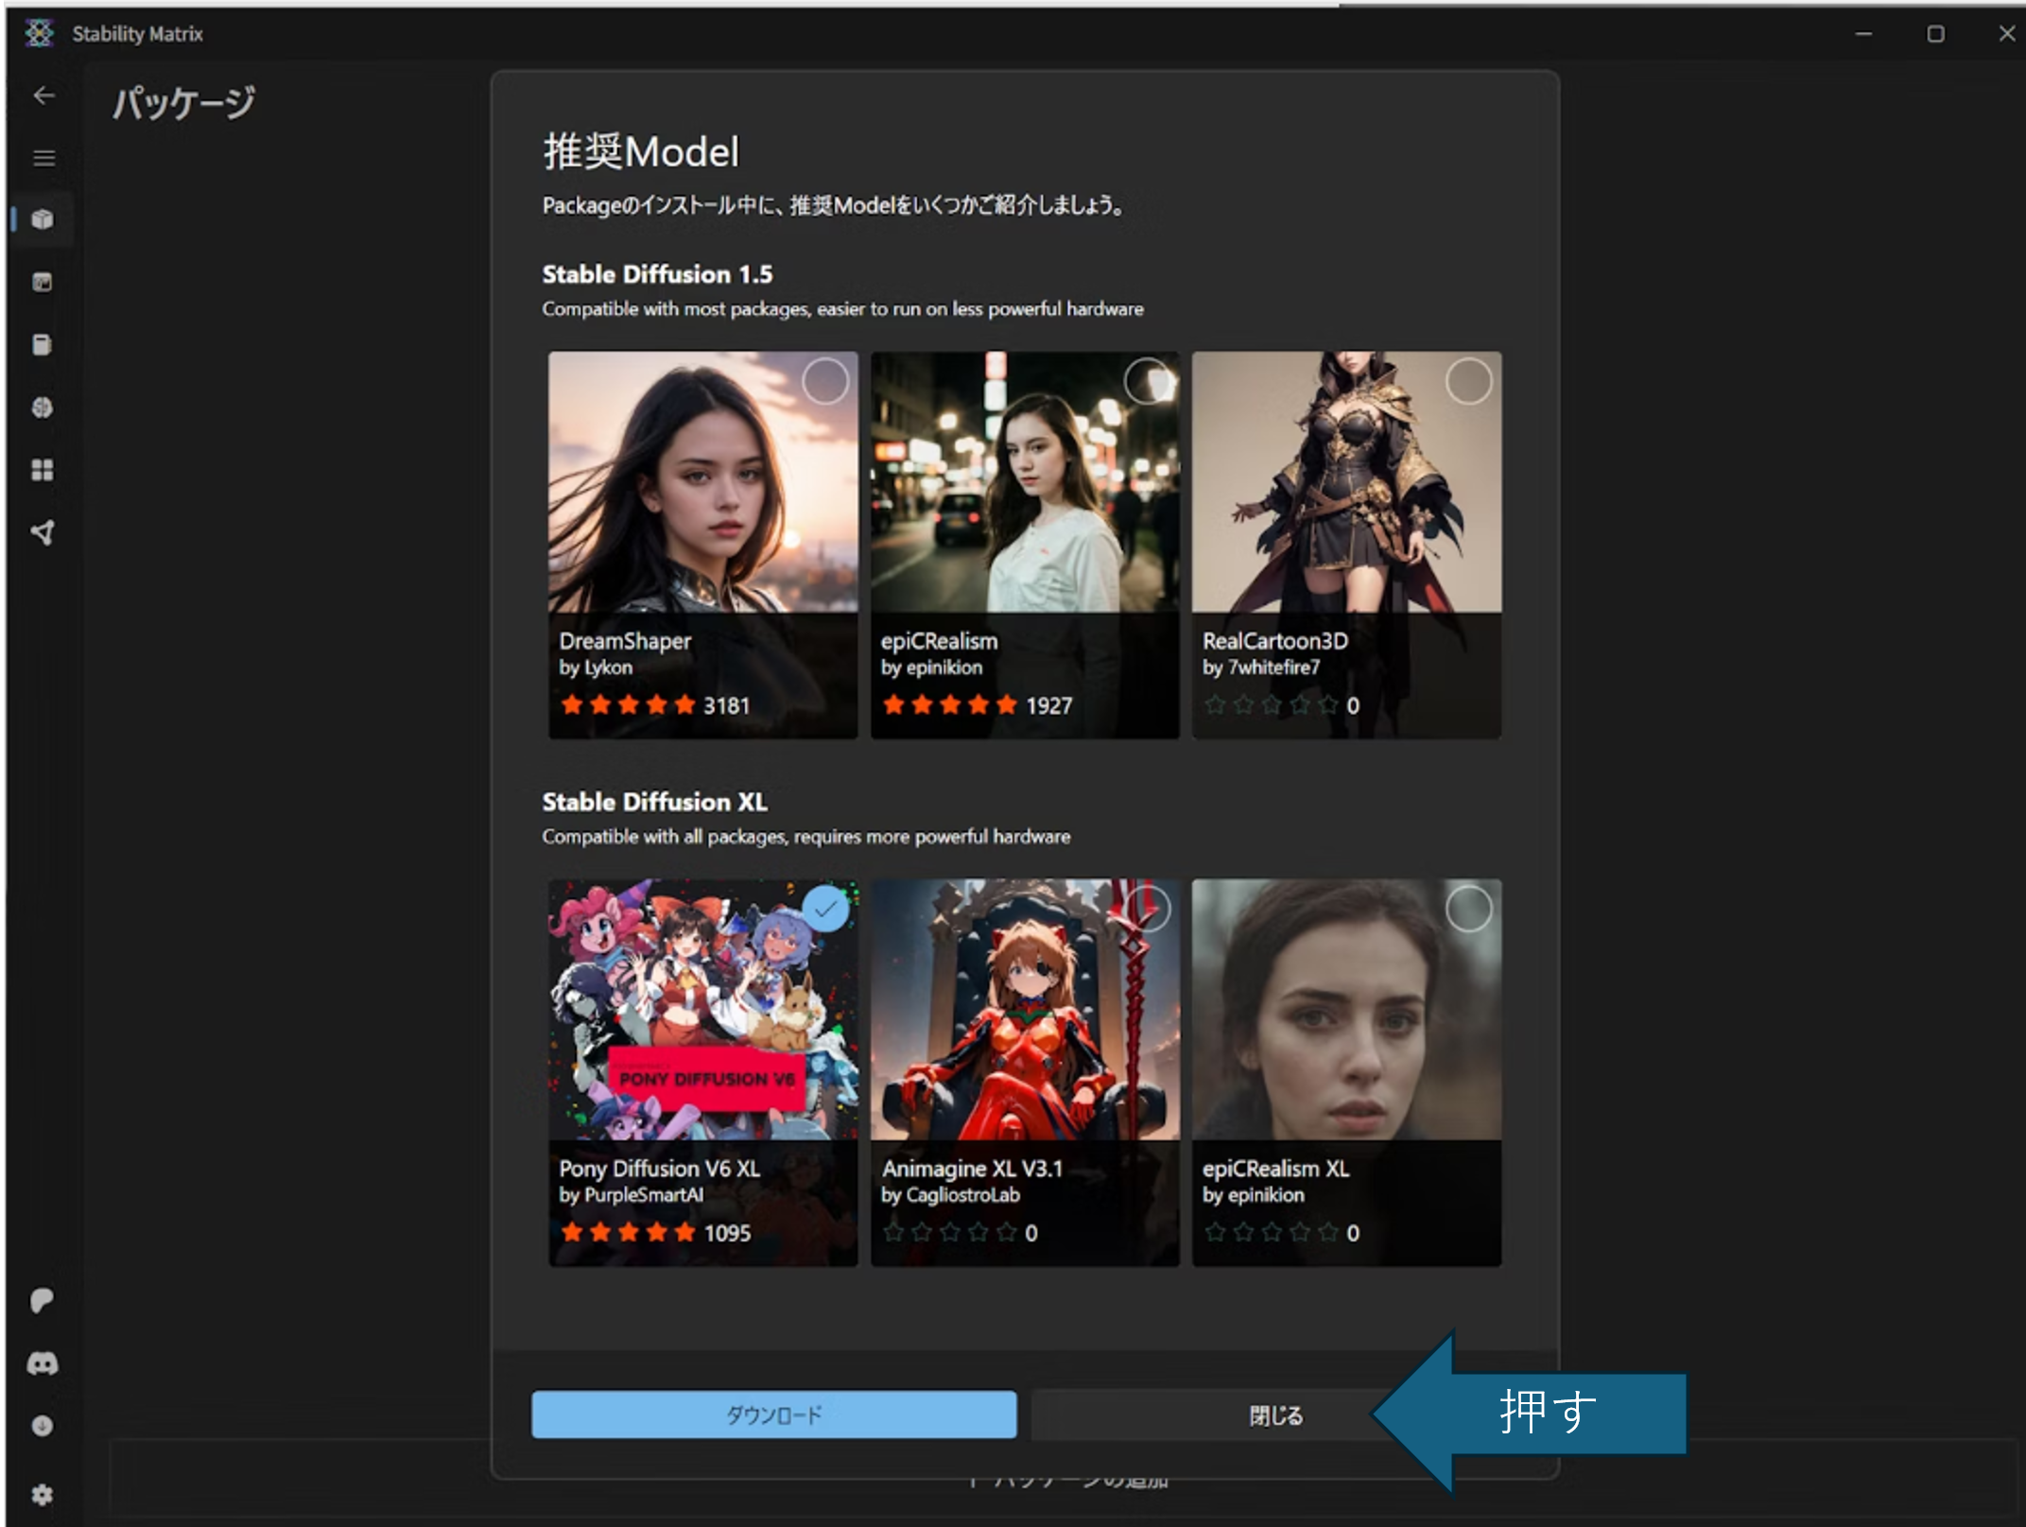This screenshot has width=2026, height=1527.
Task: Open the Discord icon in sidebar
Action: tap(43, 1362)
